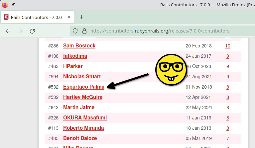Screen dimensions: 255x148
Task: Open Roberto Miranda contributor page
Action: (x=83, y=128)
